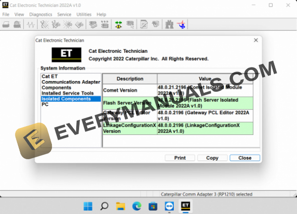Click the green arrows connect icon in toolbar
Screen dimensions: 297x214
click(118, 24)
